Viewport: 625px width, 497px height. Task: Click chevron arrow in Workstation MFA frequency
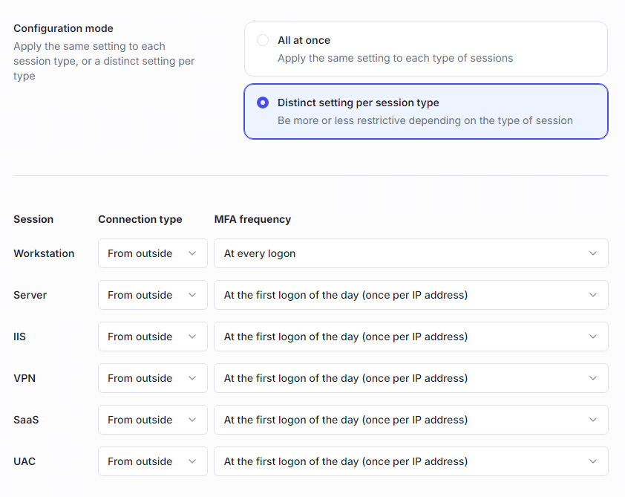pyautogui.click(x=593, y=253)
